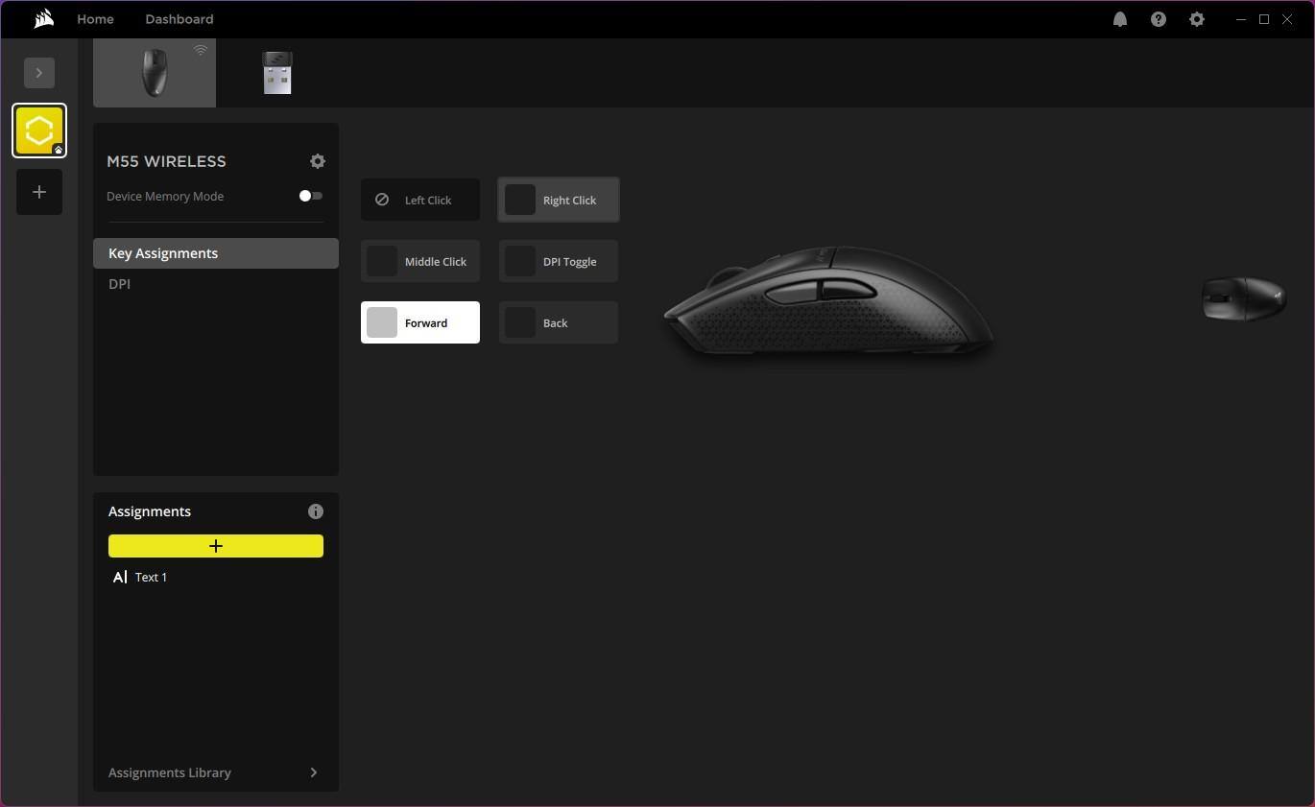Select the Right Click button assignment
The image size is (1315, 807).
coord(558,200)
